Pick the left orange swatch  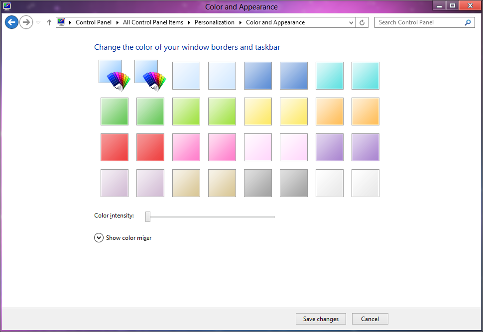click(x=330, y=111)
